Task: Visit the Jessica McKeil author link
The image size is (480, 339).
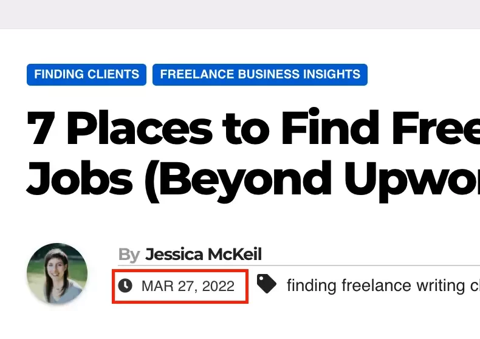Action: coord(204,254)
